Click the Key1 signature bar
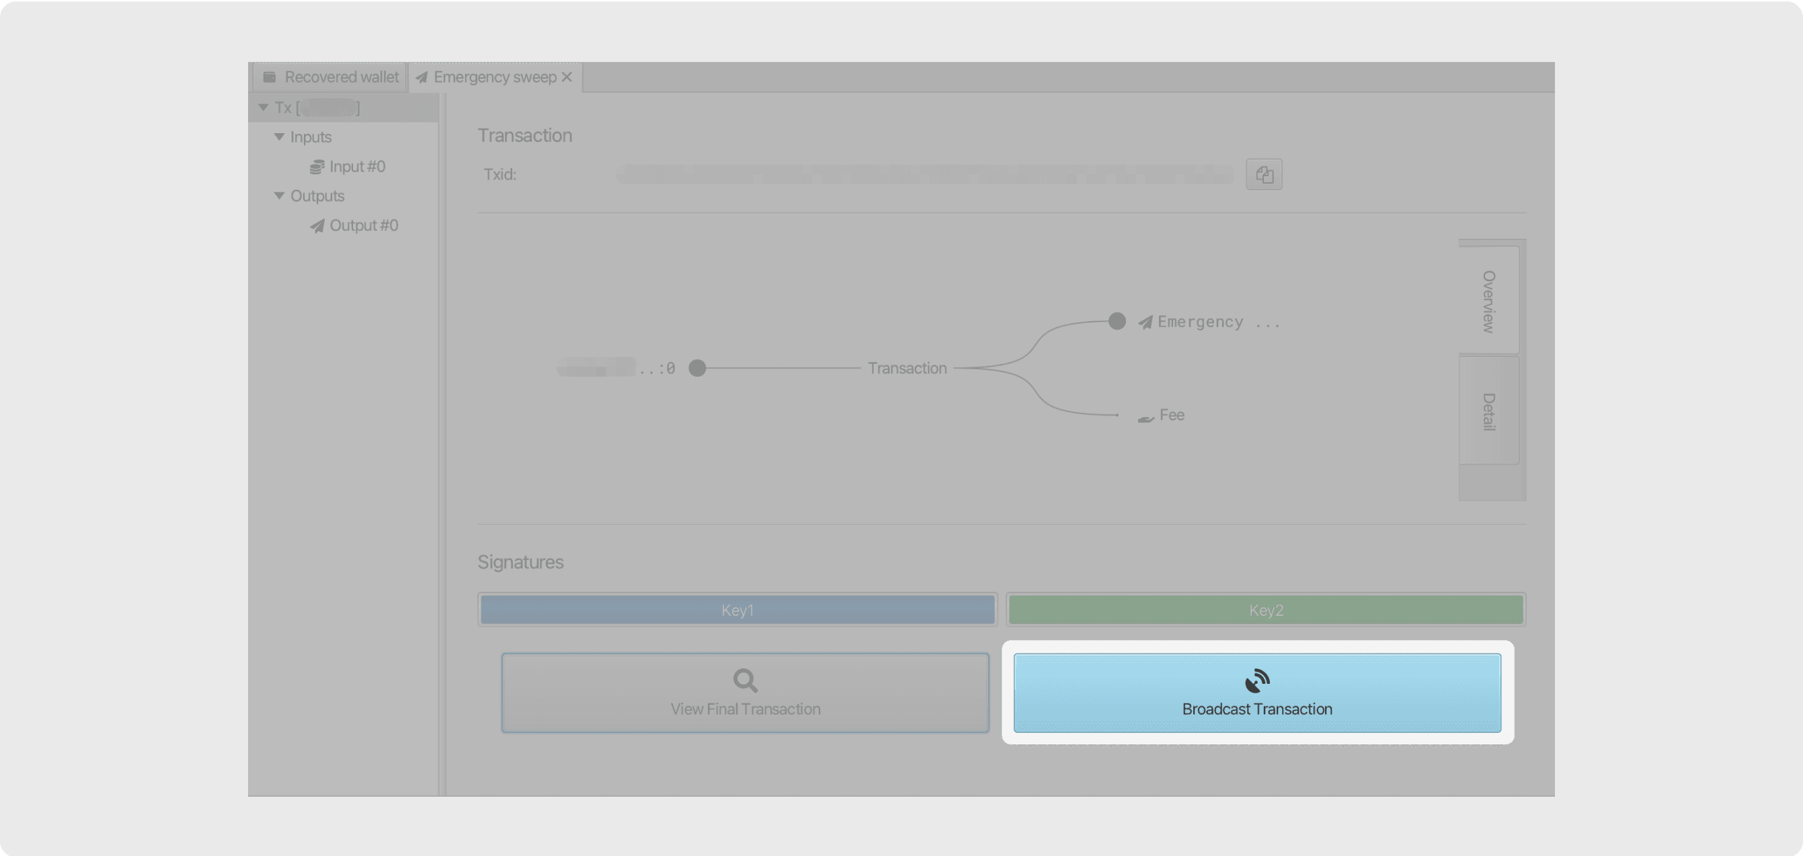The image size is (1803, 856). (737, 610)
